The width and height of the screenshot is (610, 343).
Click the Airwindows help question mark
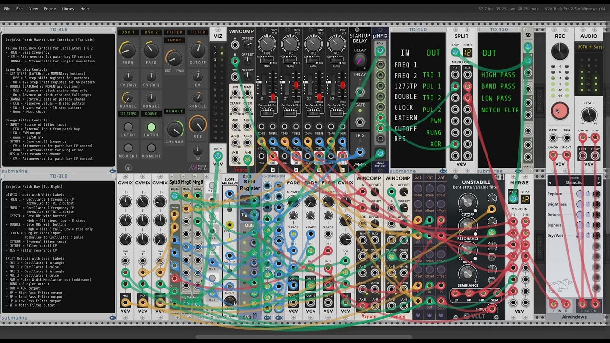pos(599,177)
